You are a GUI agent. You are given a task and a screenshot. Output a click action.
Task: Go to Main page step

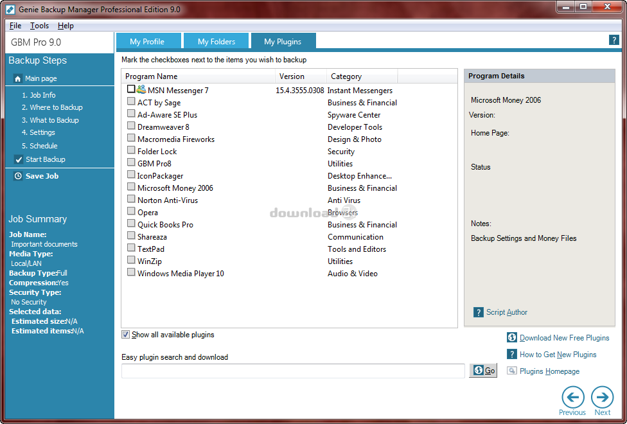(40, 78)
